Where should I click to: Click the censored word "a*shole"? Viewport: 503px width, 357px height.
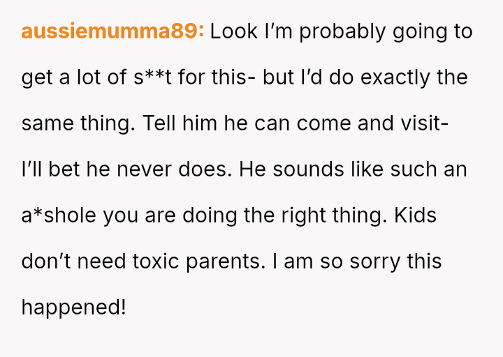coord(59,215)
